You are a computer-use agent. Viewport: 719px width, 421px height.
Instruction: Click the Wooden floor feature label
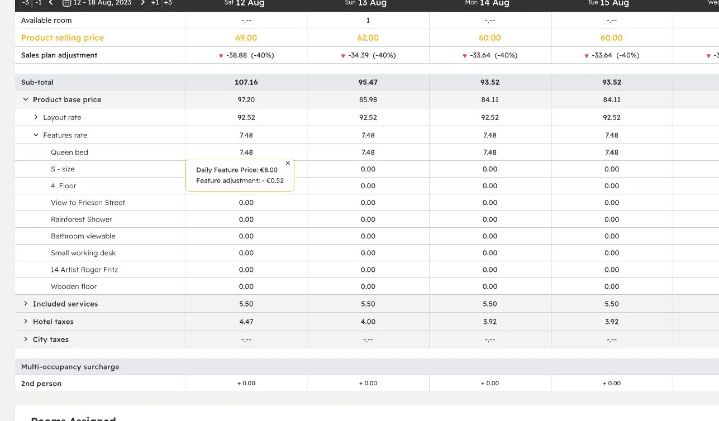point(74,286)
